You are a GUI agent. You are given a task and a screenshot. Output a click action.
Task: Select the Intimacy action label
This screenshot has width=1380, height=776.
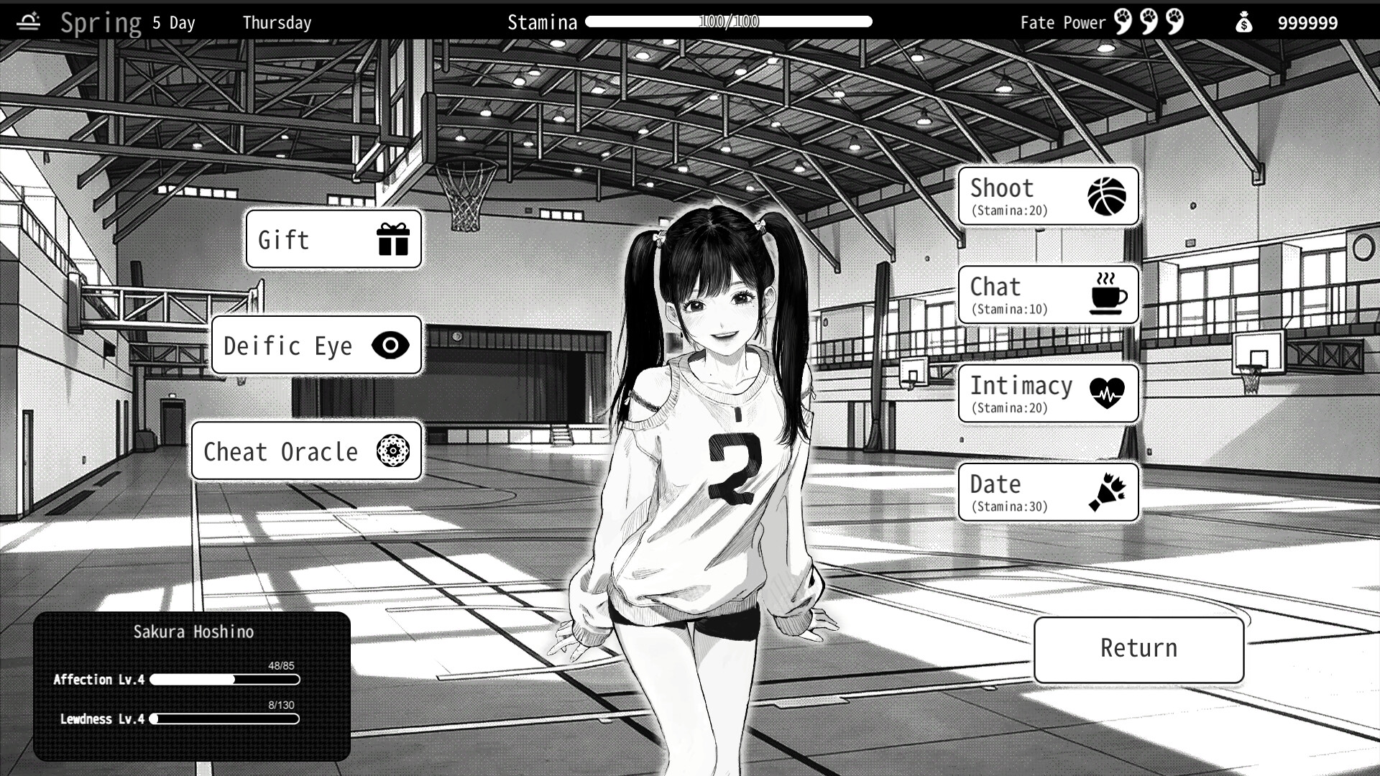pos(1021,386)
